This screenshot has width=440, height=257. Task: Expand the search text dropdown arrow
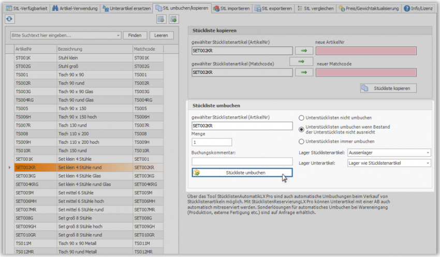118,35
